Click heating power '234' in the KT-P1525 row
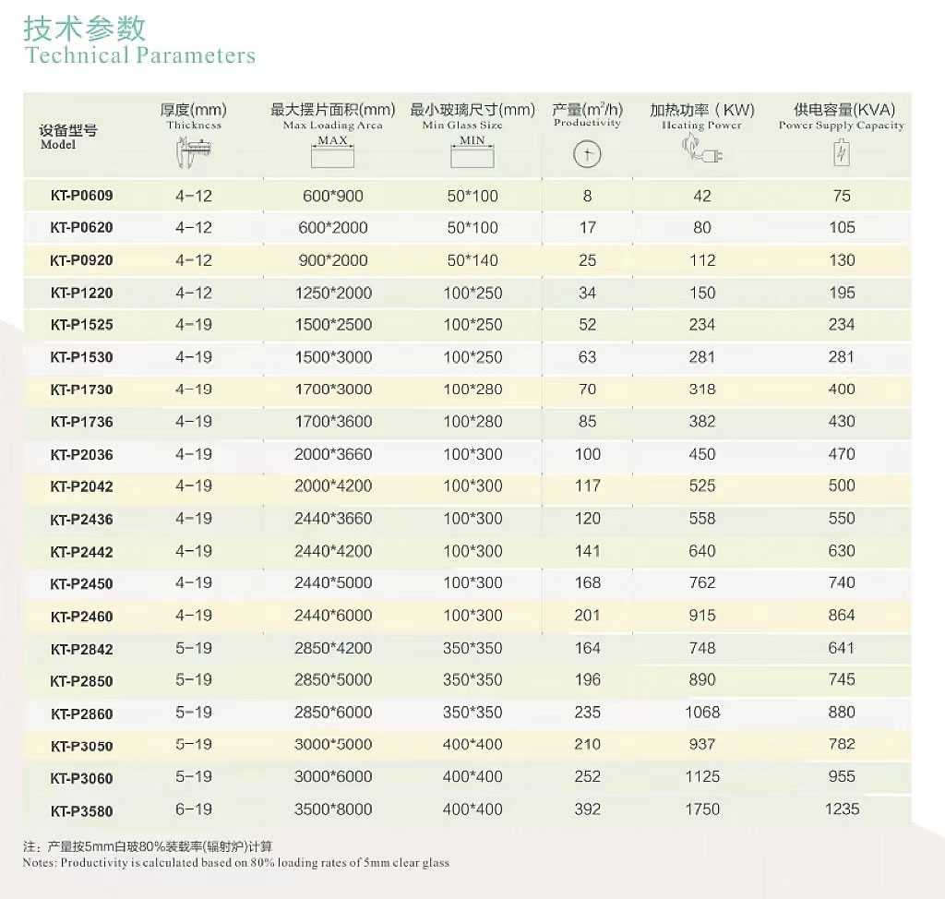 [702, 324]
